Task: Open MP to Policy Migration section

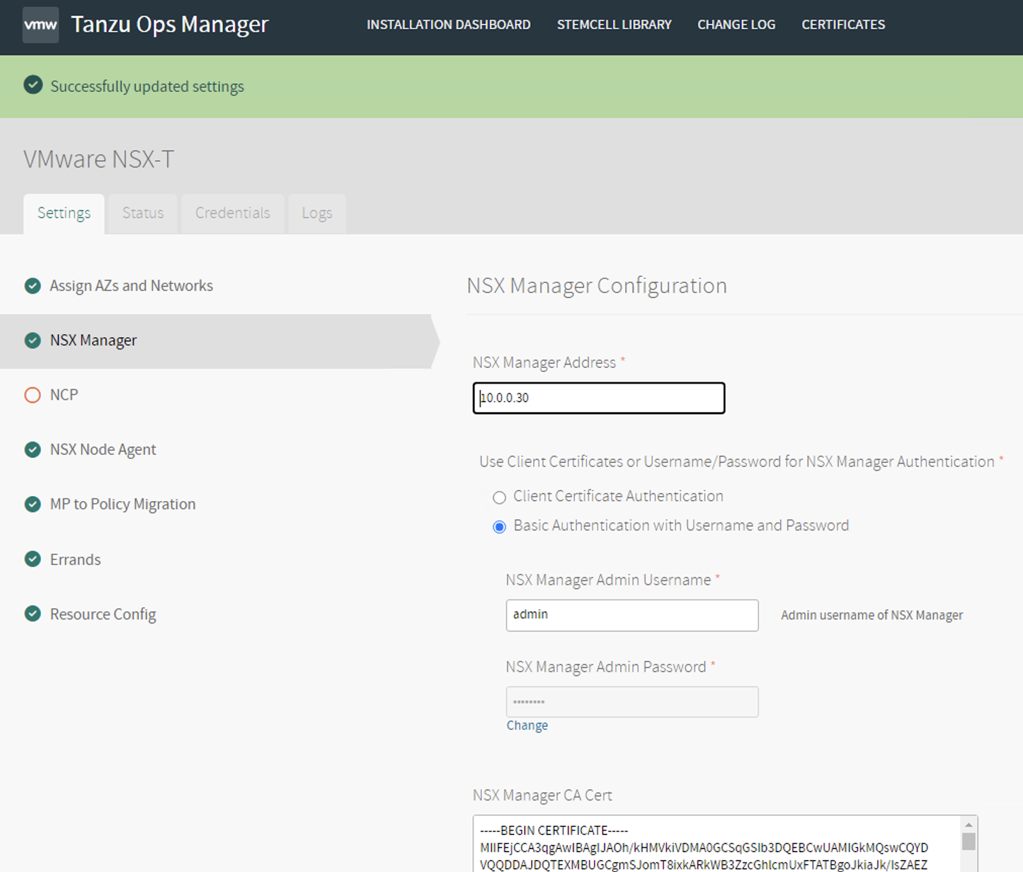Action: pos(123,504)
